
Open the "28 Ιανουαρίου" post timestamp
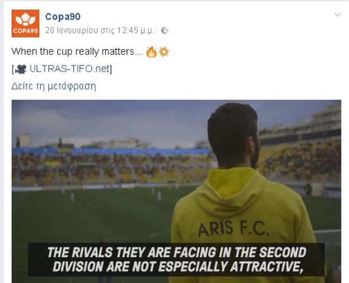99,30
